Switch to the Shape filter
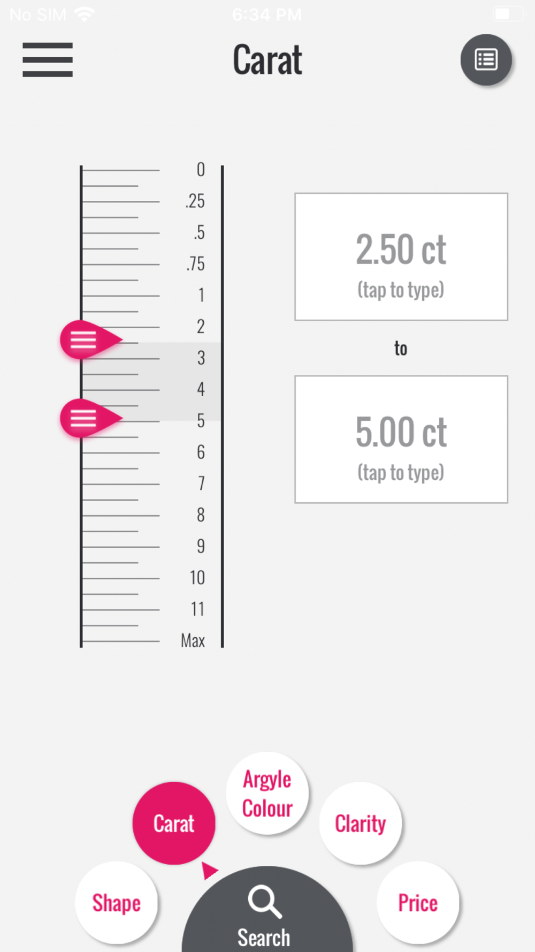 click(x=116, y=903)
